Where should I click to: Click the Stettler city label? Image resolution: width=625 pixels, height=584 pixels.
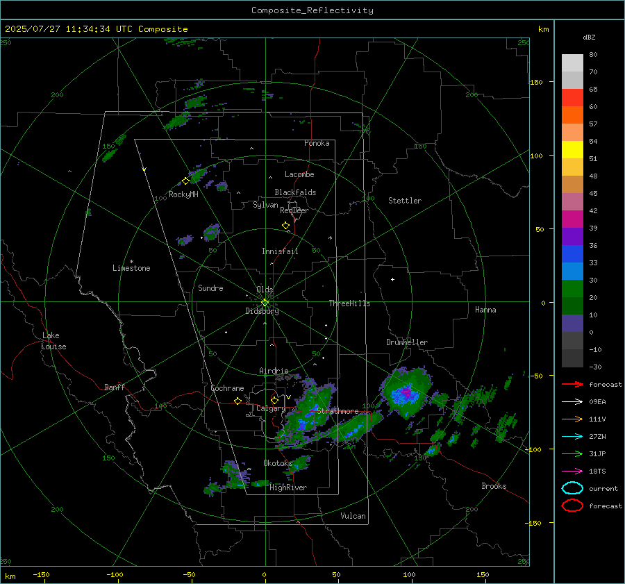[405, 201]
